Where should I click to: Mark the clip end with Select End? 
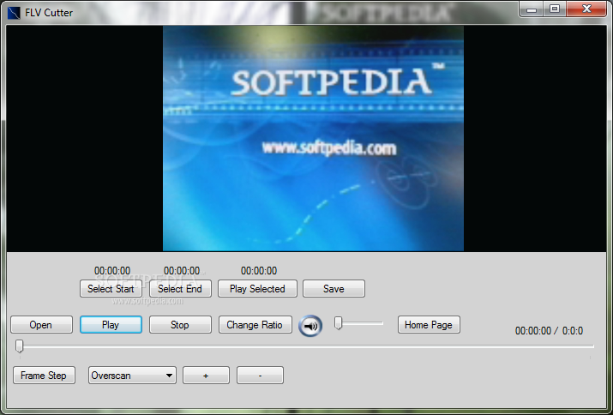coord(180,289)
